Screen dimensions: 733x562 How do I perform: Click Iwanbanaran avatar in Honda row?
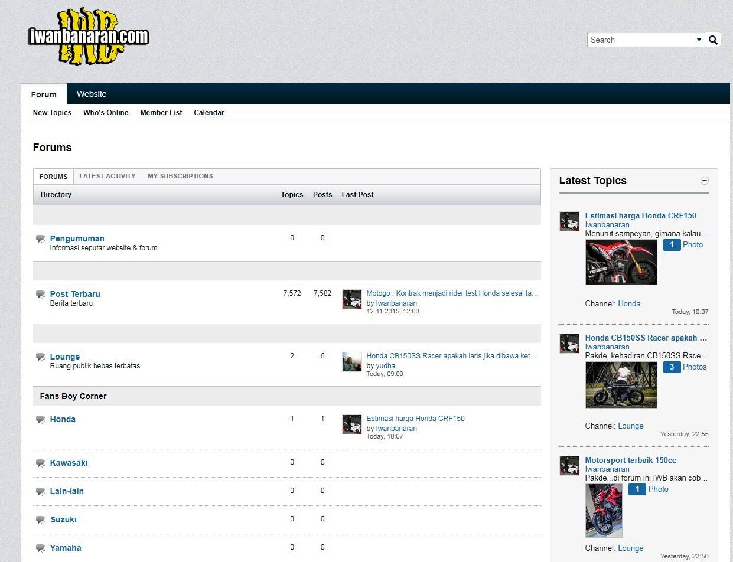(352, 424)
